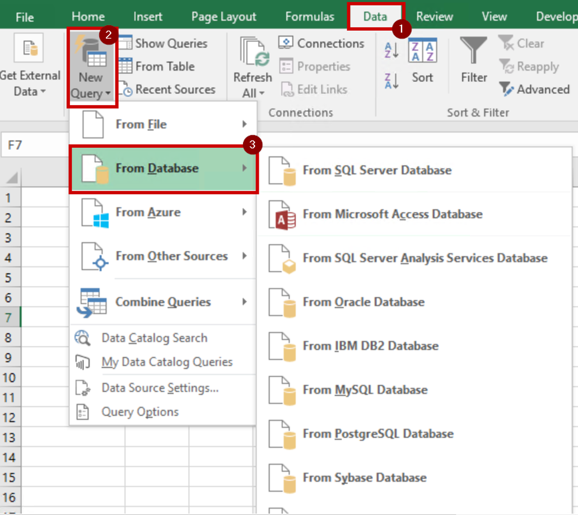Choose From Oracle Database

point(414,302)
